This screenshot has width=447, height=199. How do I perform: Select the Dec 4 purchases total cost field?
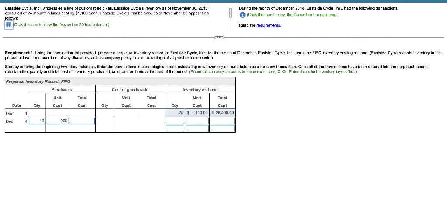(x=82, y=121)
